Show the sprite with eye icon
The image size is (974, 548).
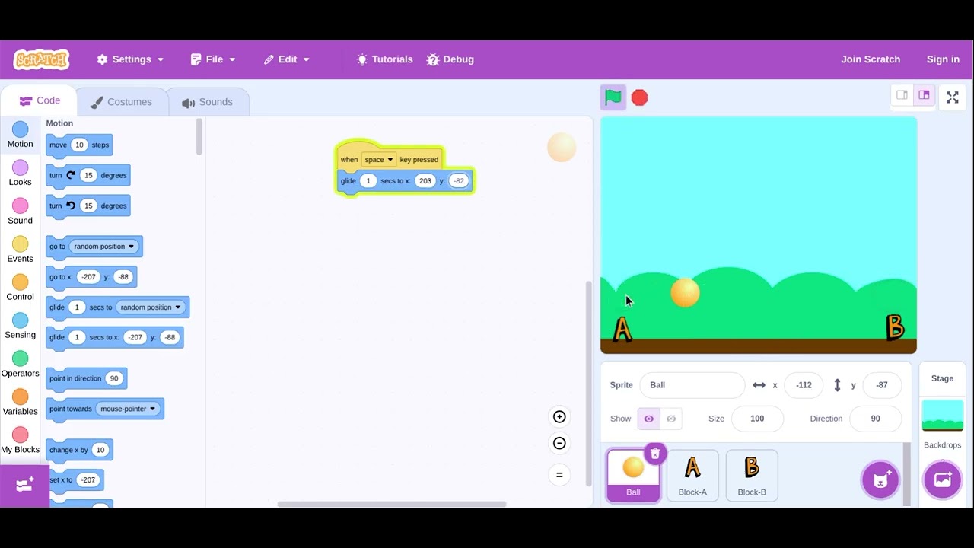(x=648, y=419)
